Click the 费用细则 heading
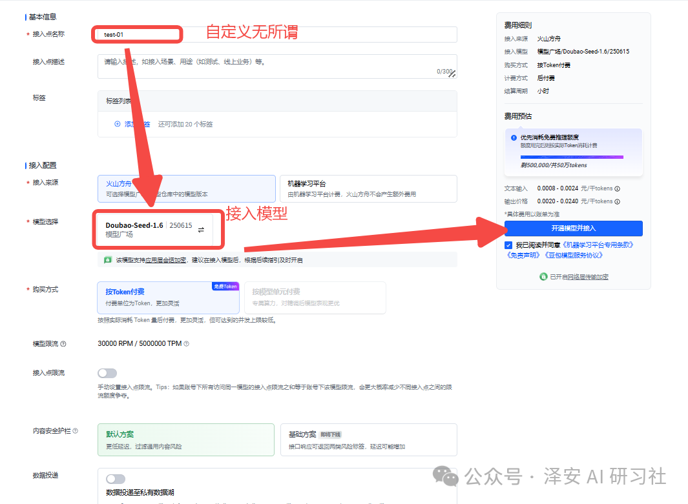The width and height of the screenshot is (688, 504). (517, 25)
